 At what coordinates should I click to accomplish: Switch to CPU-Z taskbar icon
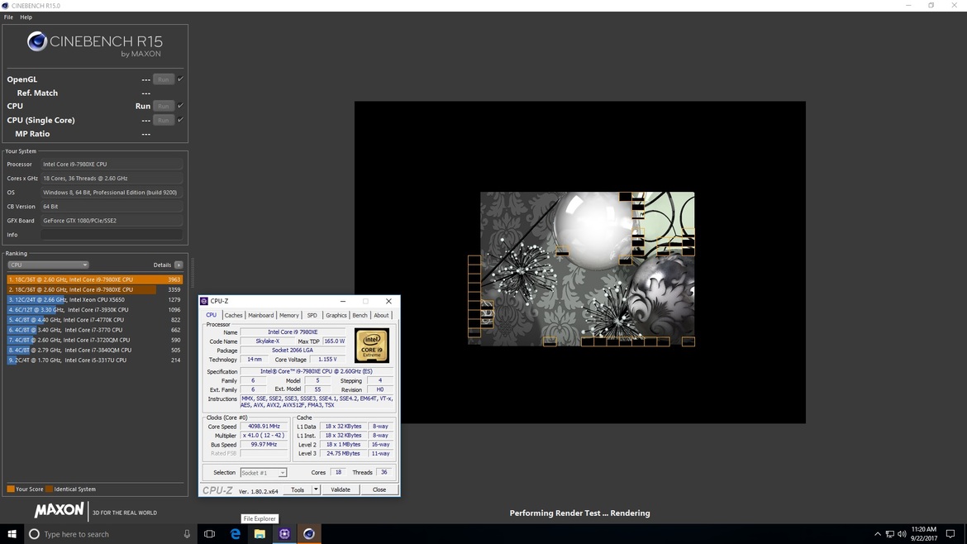pyautogui.click(x=284, y=534)
